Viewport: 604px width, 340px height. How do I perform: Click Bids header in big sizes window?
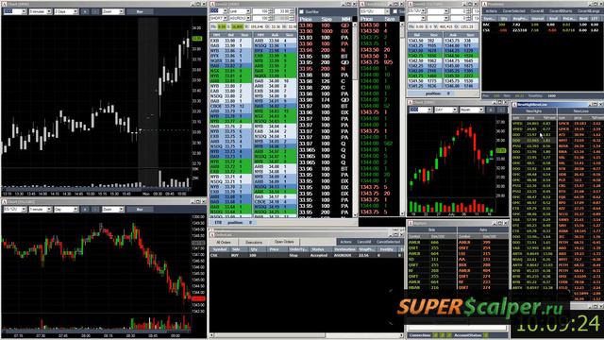(x=432, y=229)
